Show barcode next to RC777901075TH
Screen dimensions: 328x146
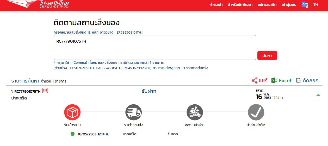pos(45,91)
